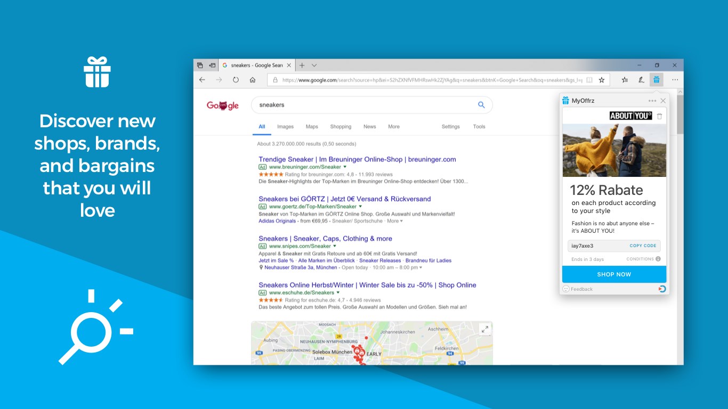This screenshot has height=409, width=728.
Task: Switch to the Maps search tab
Action: [x=312, y=127]
